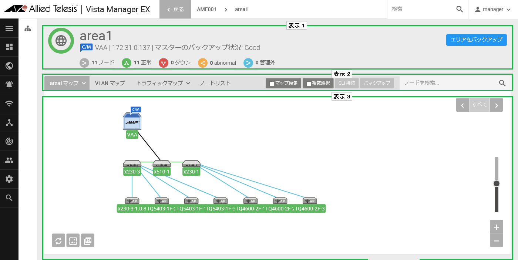The height and width of the screenshot is (260, 518).
Task: Filter by 11 正常 status
Action: (137, 63)
